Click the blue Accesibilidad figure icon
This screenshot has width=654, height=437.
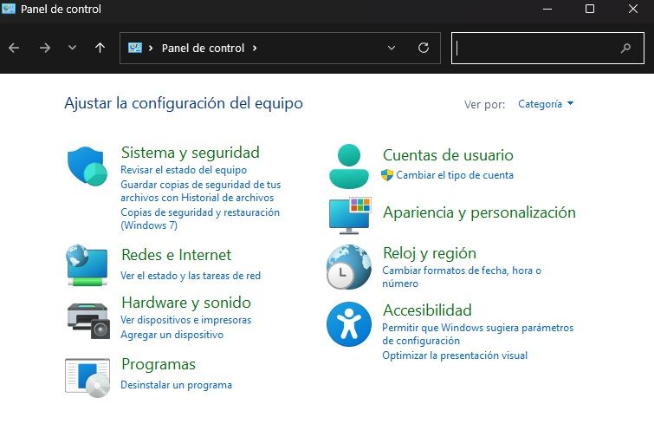348,324
